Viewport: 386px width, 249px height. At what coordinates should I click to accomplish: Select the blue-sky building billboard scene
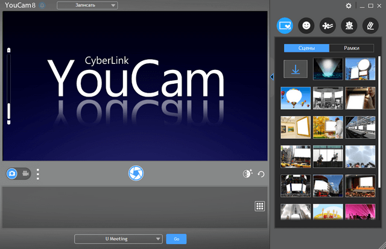pyautogui.click(x=328, y=186)
